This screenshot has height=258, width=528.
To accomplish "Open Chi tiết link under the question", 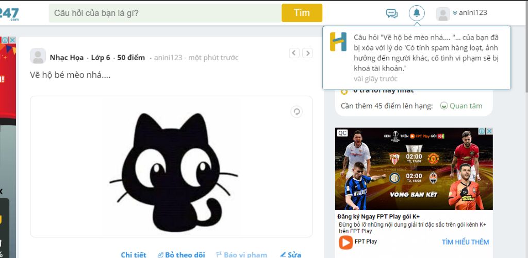I will click(x=134, y=254).
